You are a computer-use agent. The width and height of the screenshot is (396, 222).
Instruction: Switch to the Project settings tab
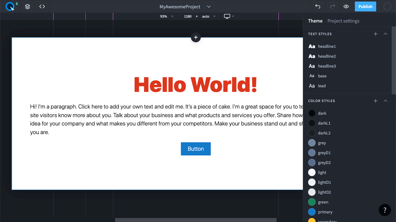343,21
